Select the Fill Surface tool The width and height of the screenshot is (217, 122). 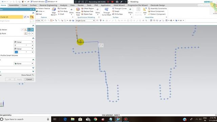pos(117,14)
